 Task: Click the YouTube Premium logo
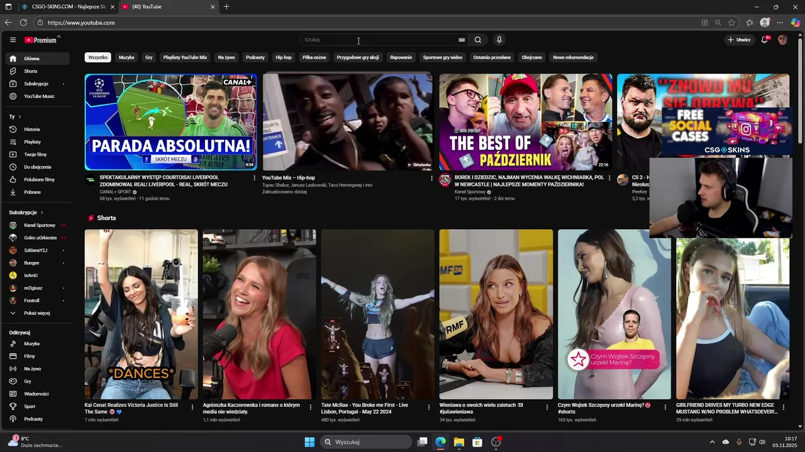coord(42,40)
